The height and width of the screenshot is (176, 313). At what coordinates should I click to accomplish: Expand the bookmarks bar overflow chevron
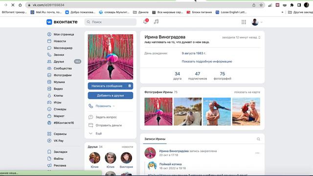tap(282, 12)
